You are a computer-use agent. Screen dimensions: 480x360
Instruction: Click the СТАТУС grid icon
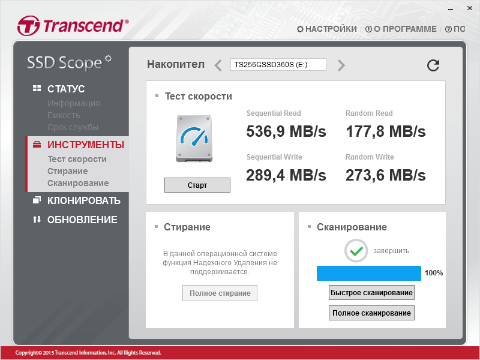tap(37, 88)
